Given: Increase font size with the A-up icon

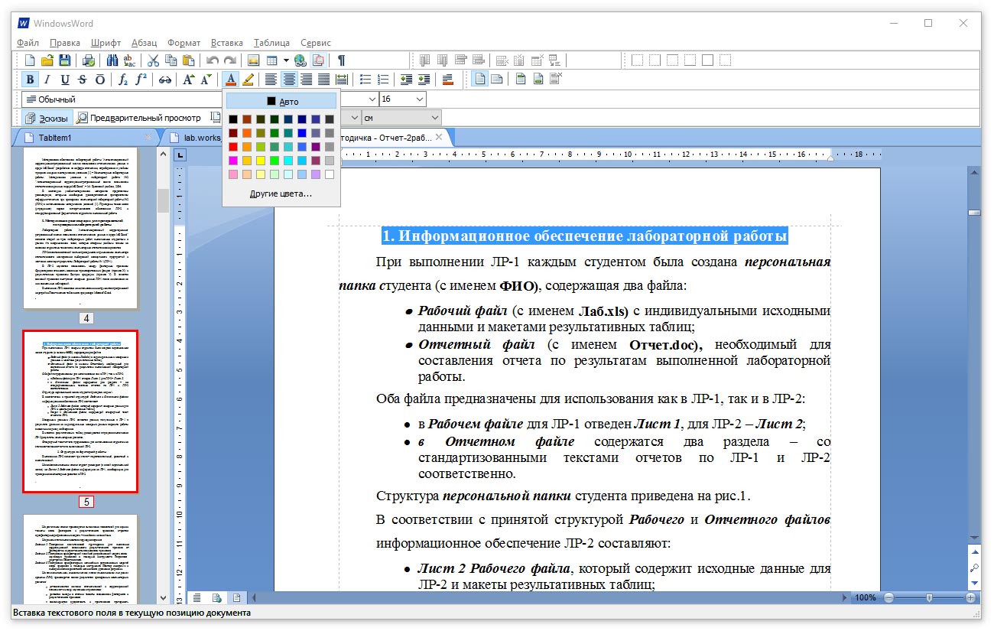Looking at the screenshot, I should click(189, 80).
